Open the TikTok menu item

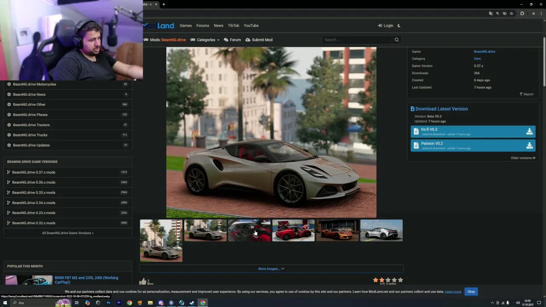tap(233, 26)
